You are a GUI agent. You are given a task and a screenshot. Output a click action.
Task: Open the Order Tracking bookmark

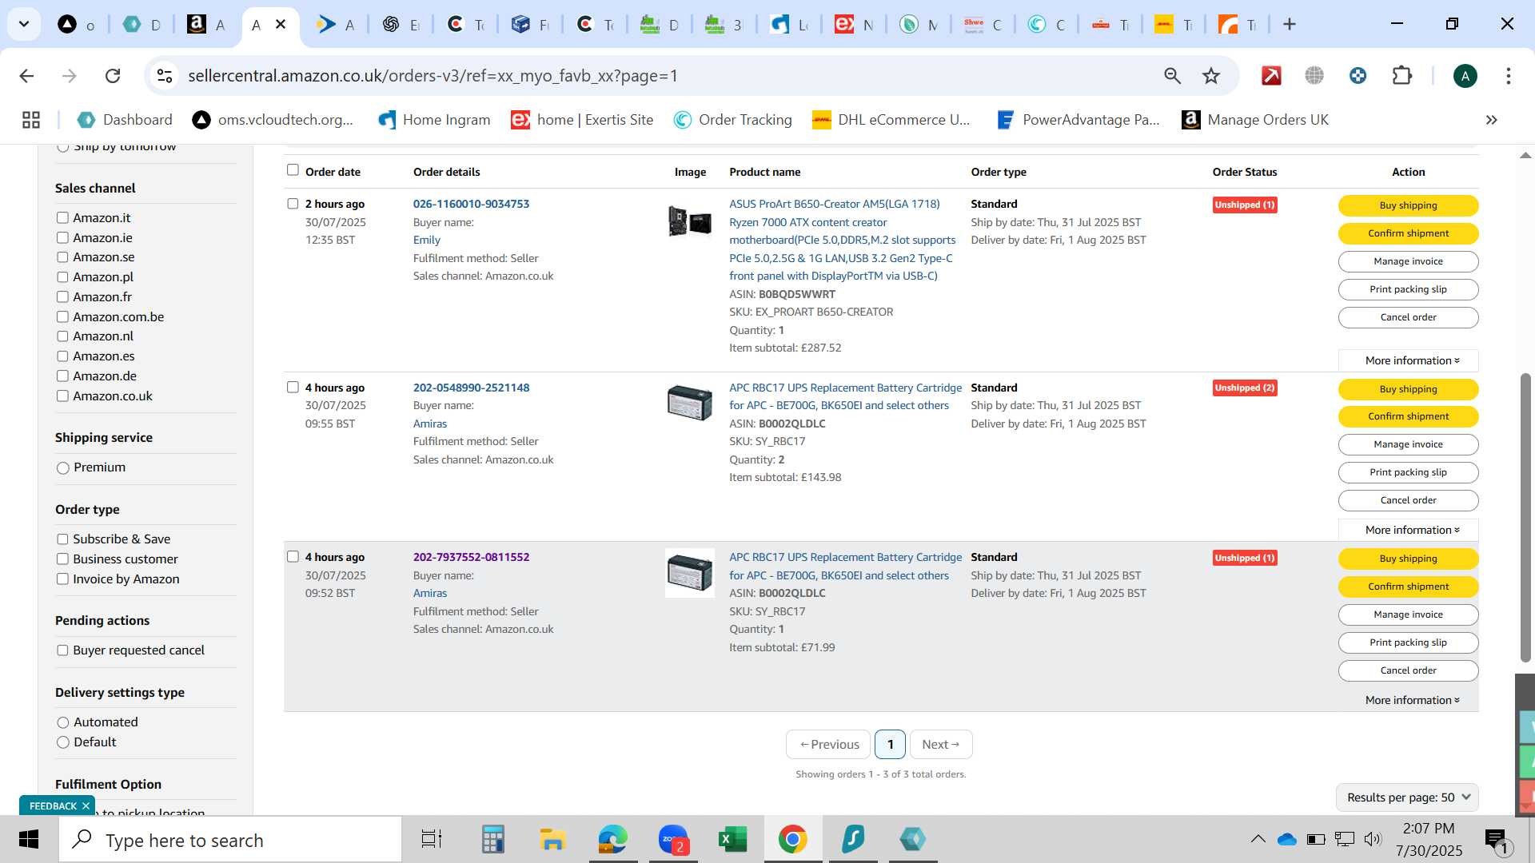[732, 120]
